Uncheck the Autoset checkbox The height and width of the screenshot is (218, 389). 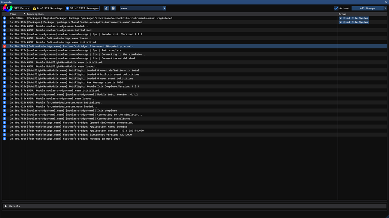pyautogui.click(x=336, y=8)
